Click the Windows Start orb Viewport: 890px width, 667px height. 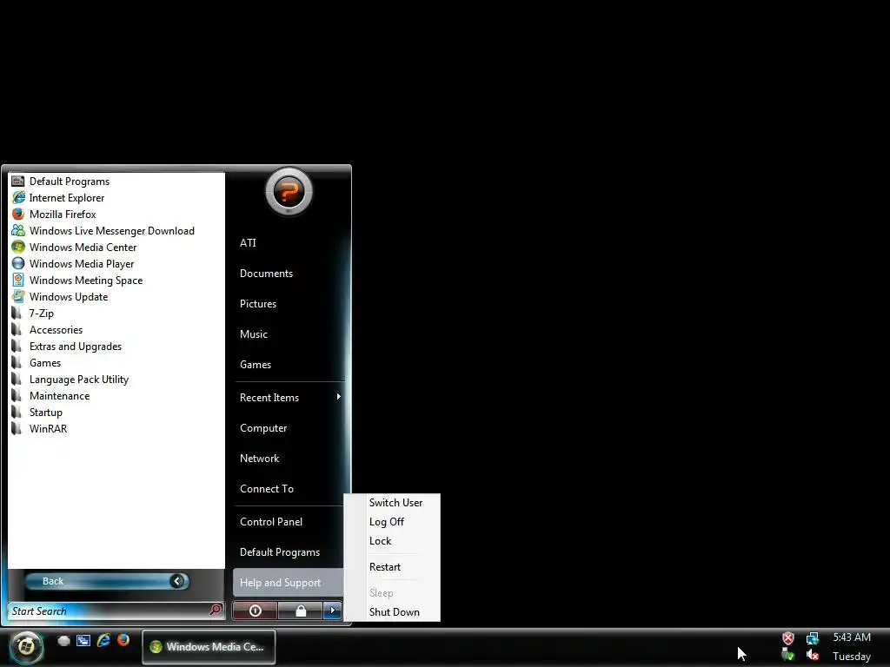tap(25, 646)
